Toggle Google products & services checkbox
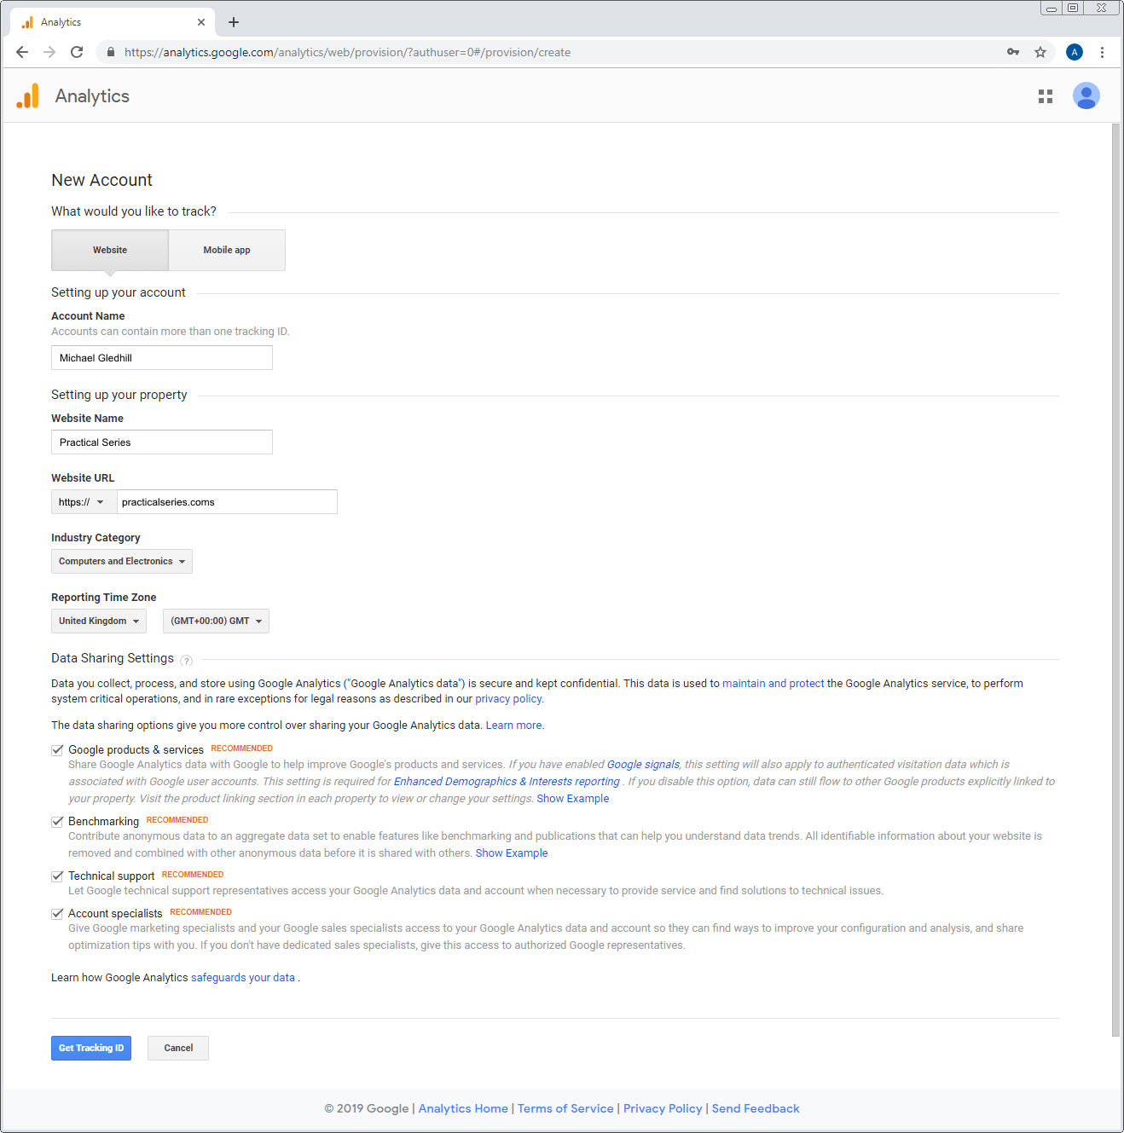 (57, 750)
